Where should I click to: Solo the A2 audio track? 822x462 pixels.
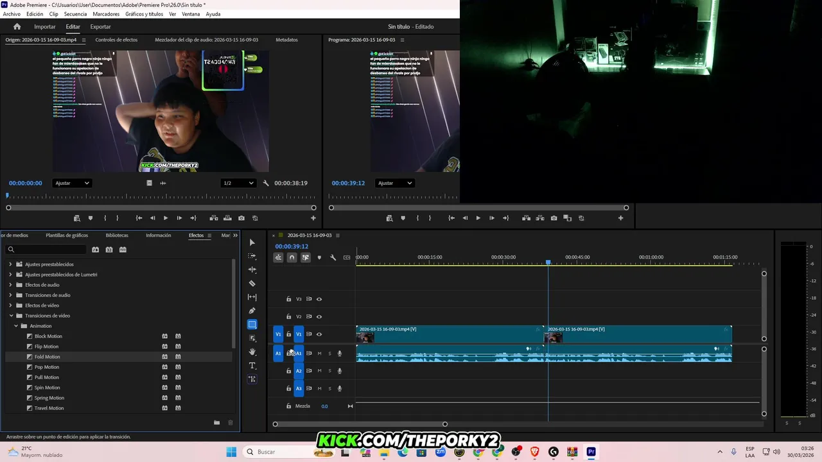[329, 371]
